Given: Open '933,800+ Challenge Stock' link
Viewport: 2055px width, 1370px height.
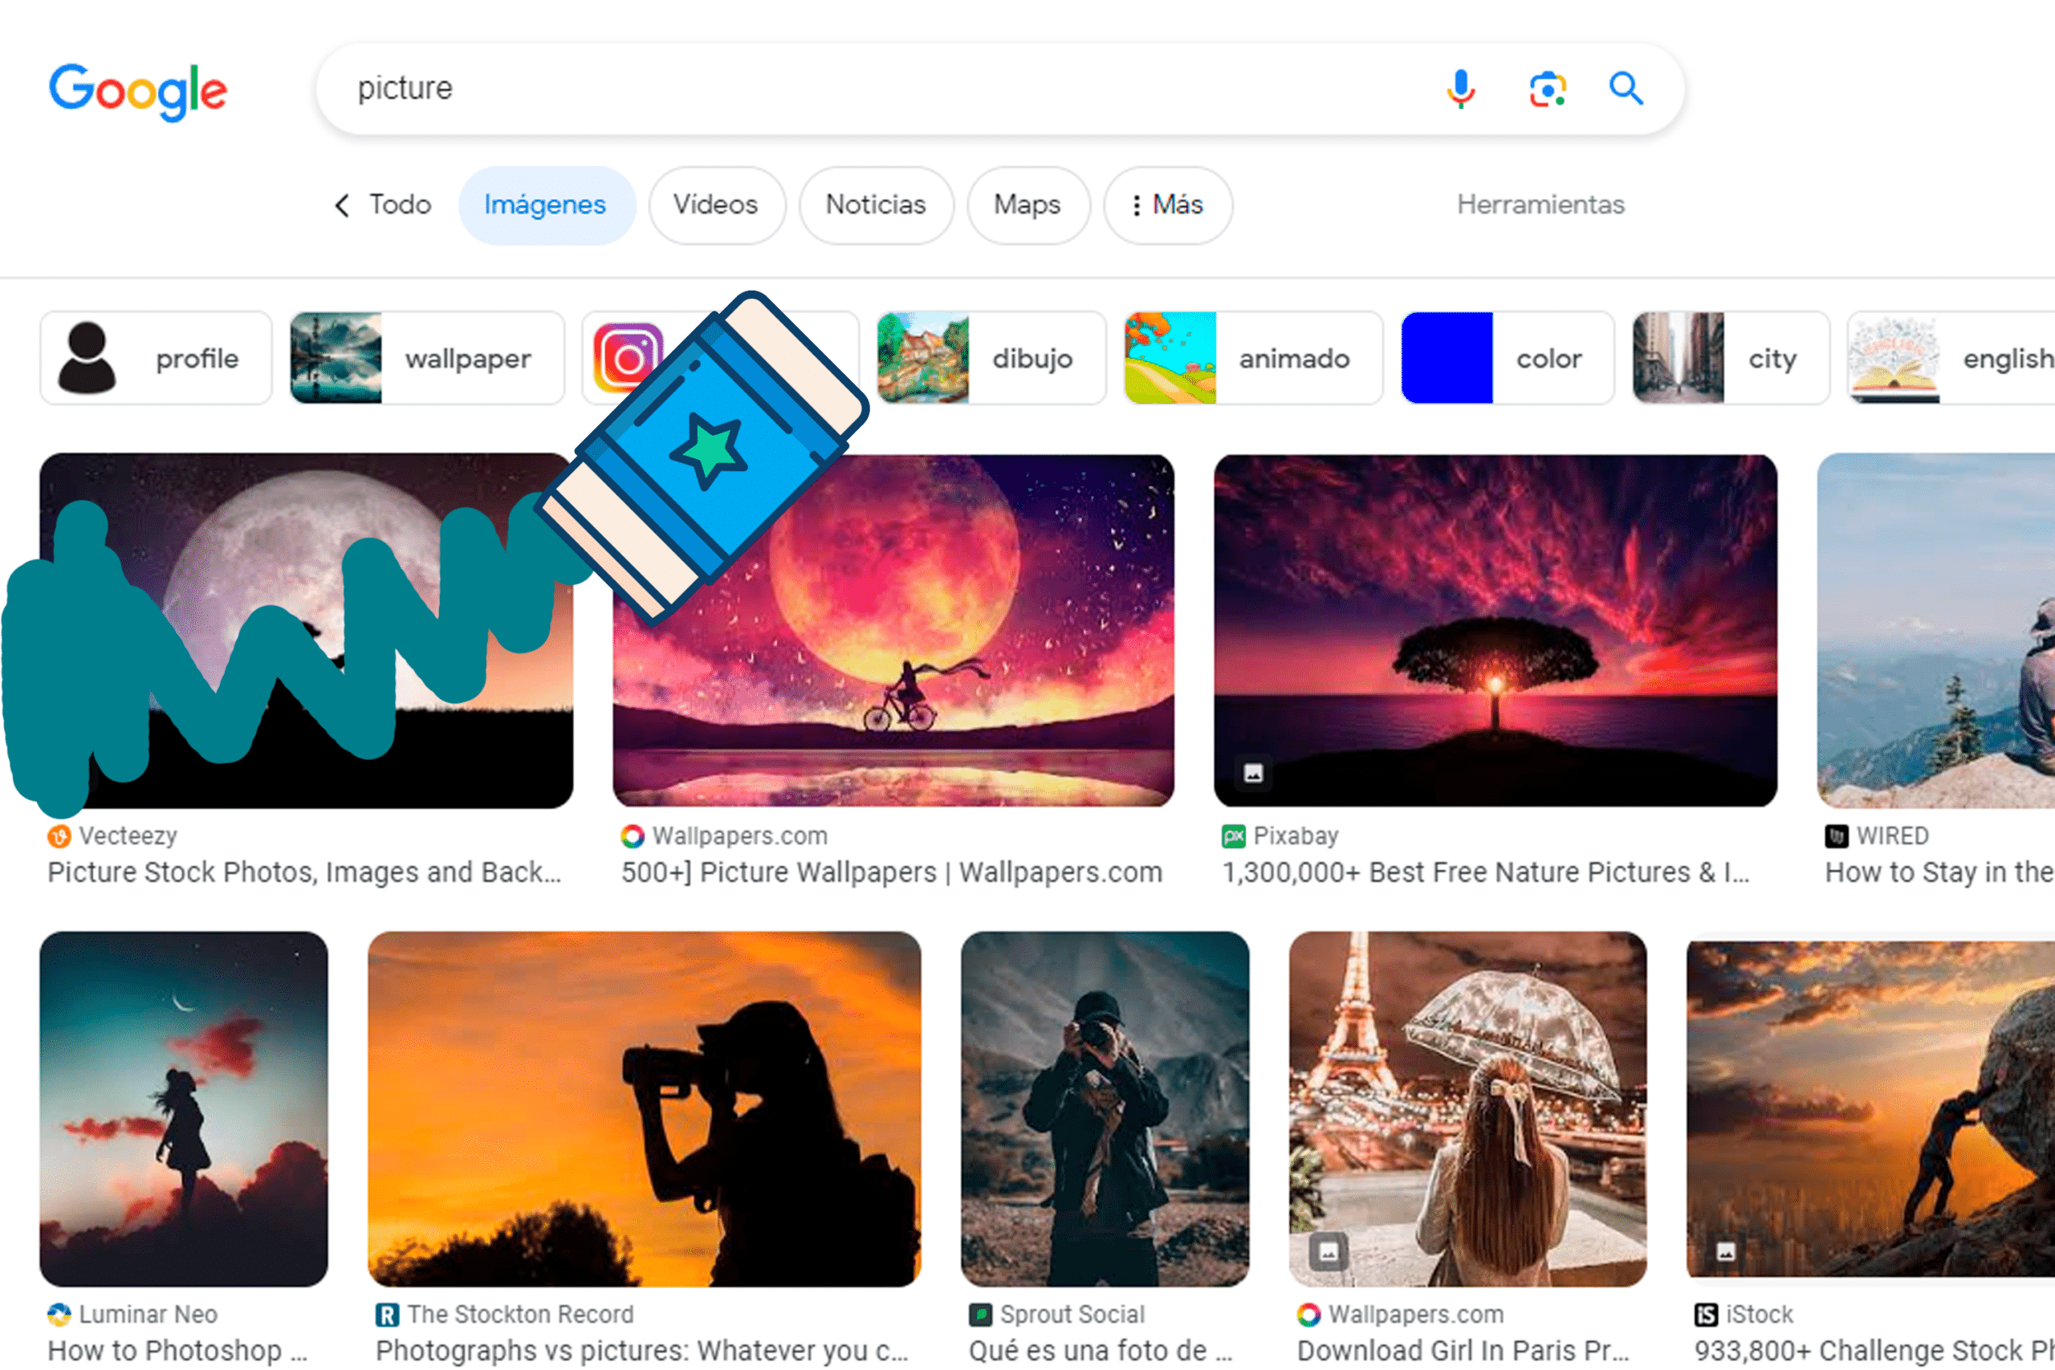Looking at the screenshot, I should point(1875,1351).
